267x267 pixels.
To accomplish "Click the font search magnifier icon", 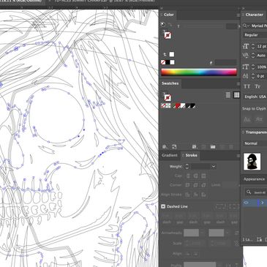I will 247,26.
